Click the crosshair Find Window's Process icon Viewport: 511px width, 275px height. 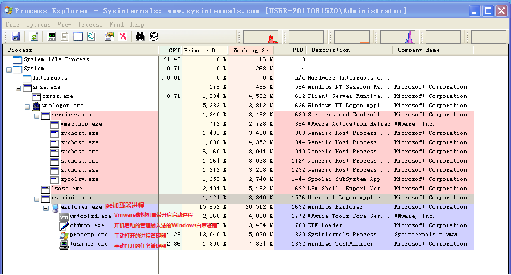pyautogui.click(x=154, y=36)
